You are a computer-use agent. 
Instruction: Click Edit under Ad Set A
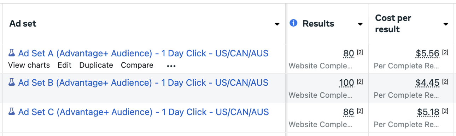(x=65, y=65)
